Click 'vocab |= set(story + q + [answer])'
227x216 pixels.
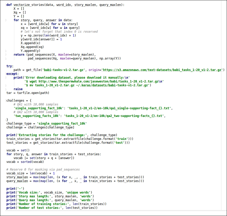click(x=44, y=158)
